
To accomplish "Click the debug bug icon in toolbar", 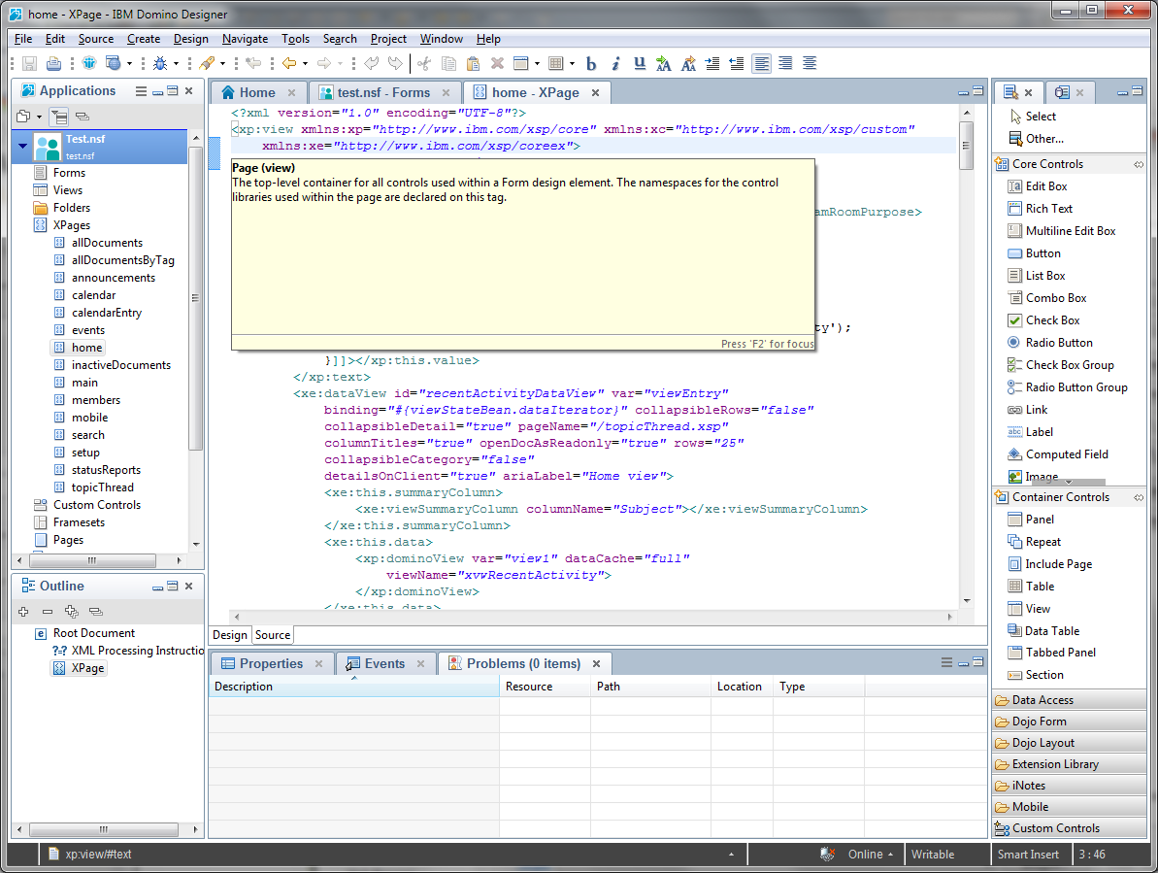I will click(x=159, y=64).
